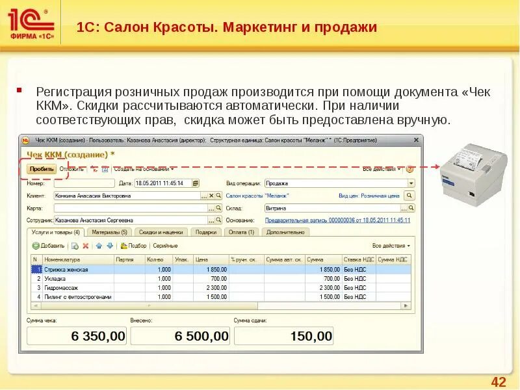
Task: Click the green Добавить button
Action: [x=48, y=246]
